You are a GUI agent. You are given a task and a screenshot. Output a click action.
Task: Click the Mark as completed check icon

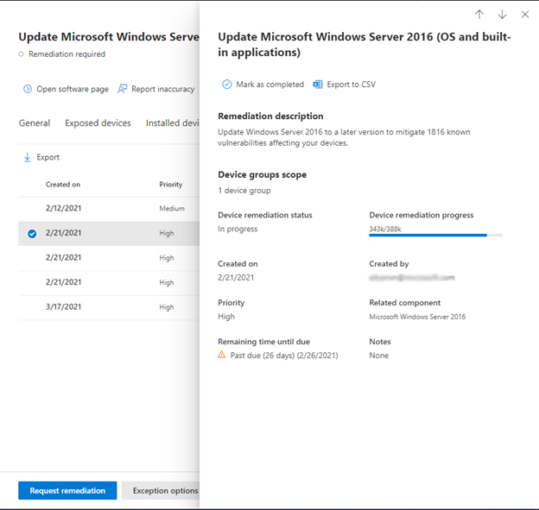227,85
